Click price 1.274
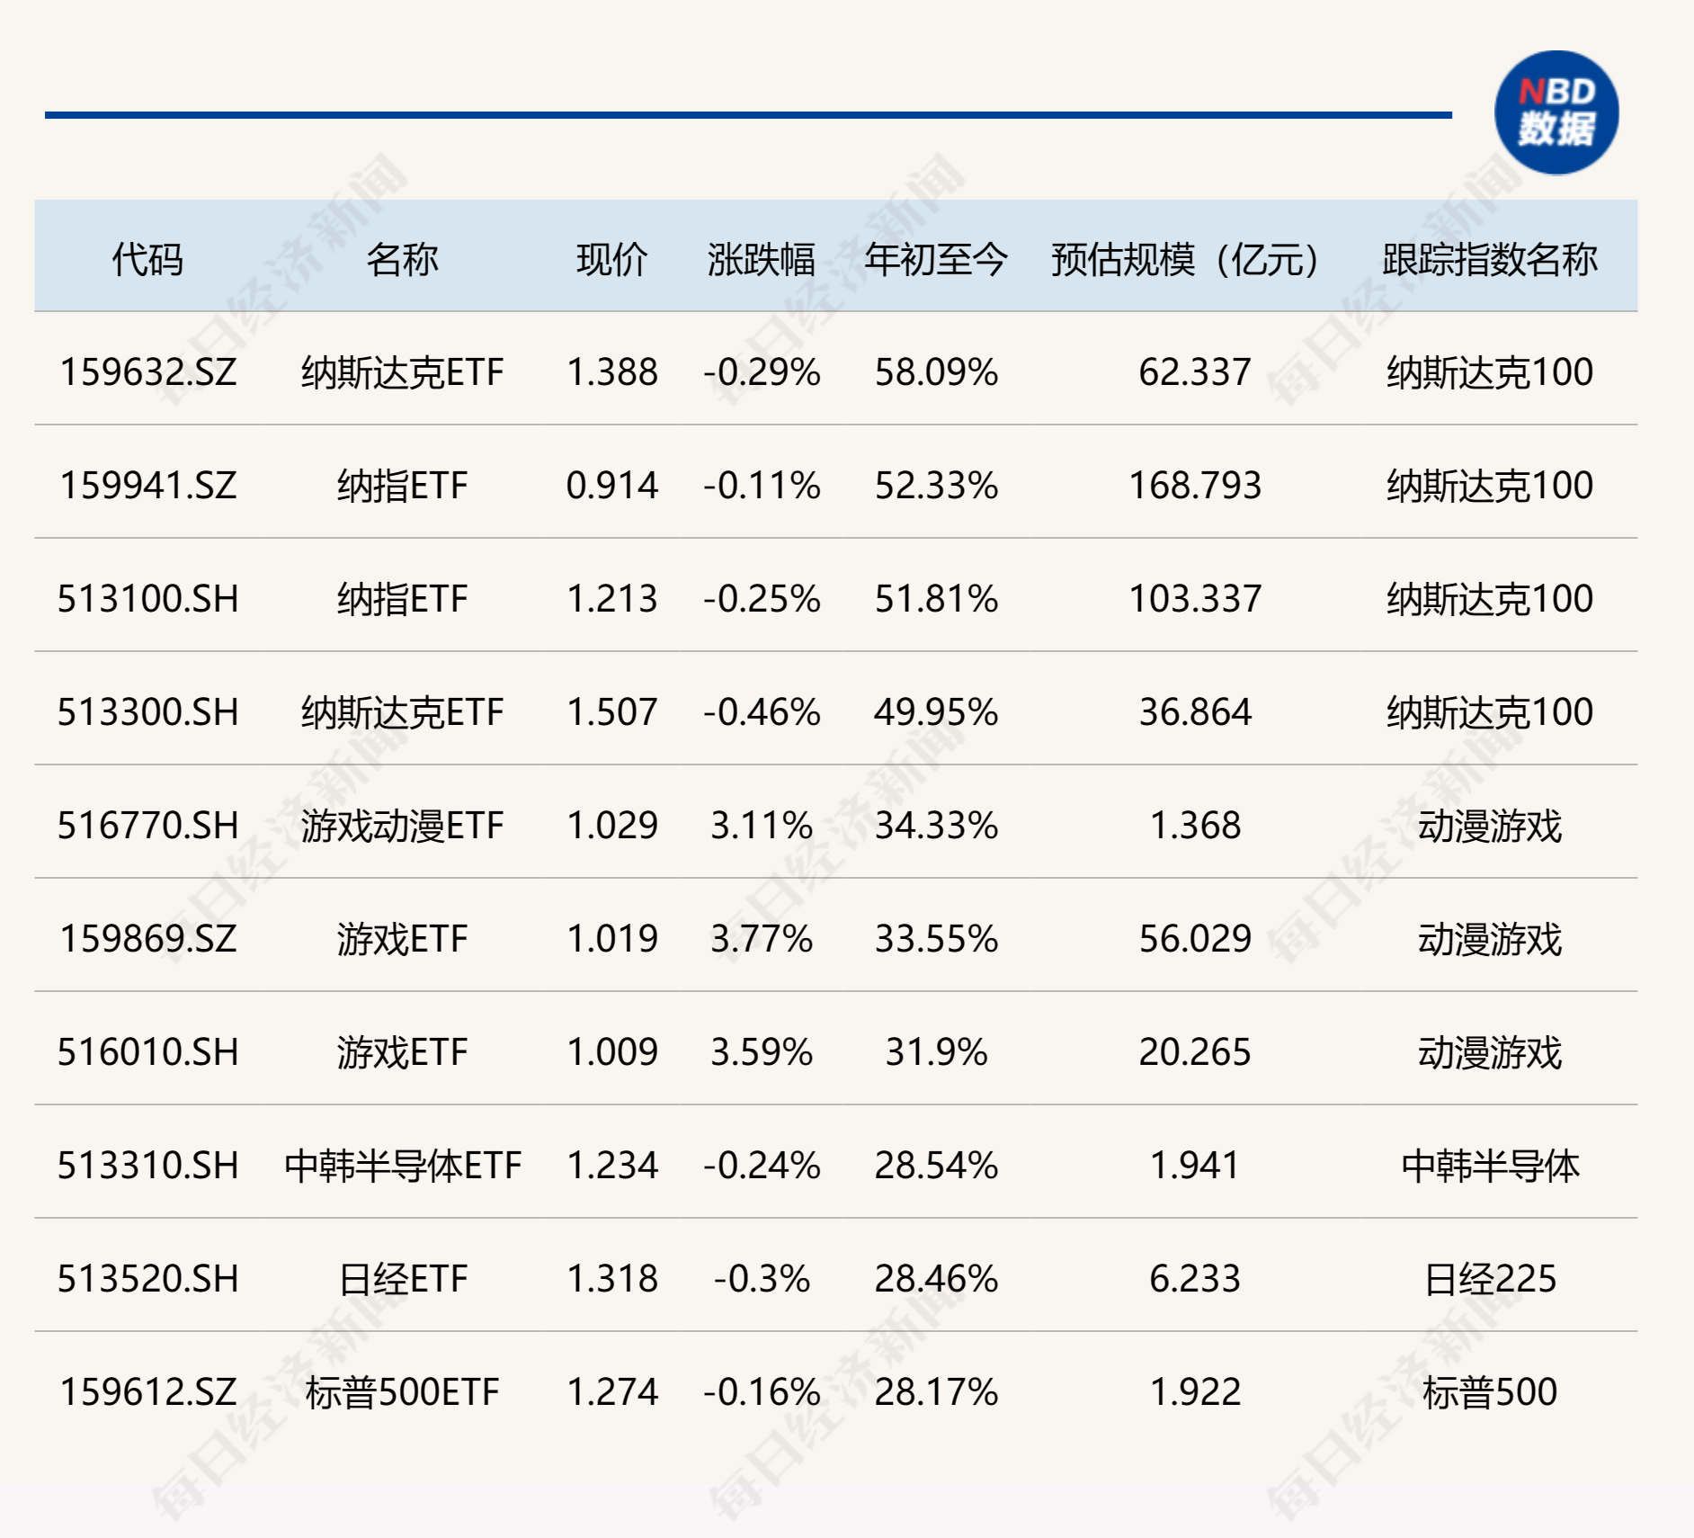 pos(612,1392)
